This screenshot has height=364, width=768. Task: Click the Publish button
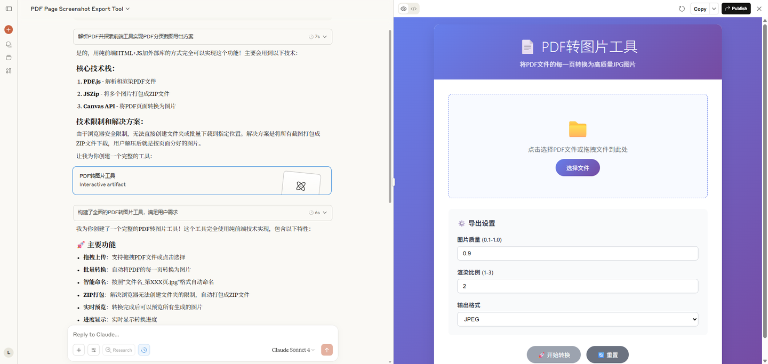(x=736, y=9)
